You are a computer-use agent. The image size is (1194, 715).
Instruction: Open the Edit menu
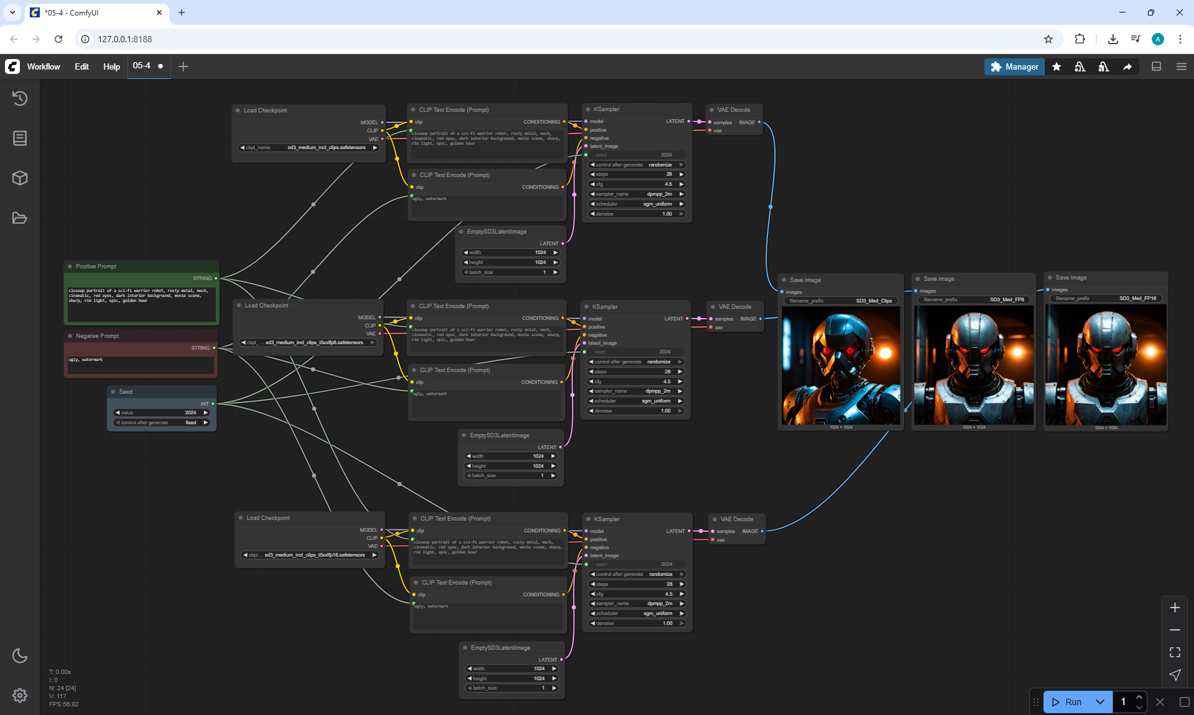pos(81,66)
